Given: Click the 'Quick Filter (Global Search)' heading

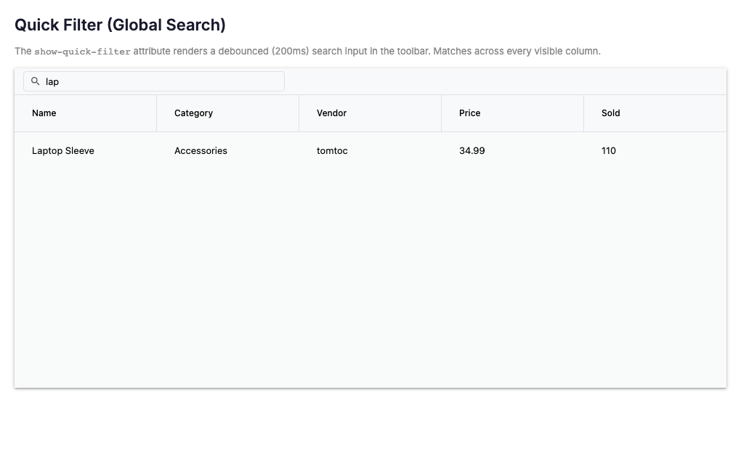Looking at the screenshot, I should [x=120, y=25].
